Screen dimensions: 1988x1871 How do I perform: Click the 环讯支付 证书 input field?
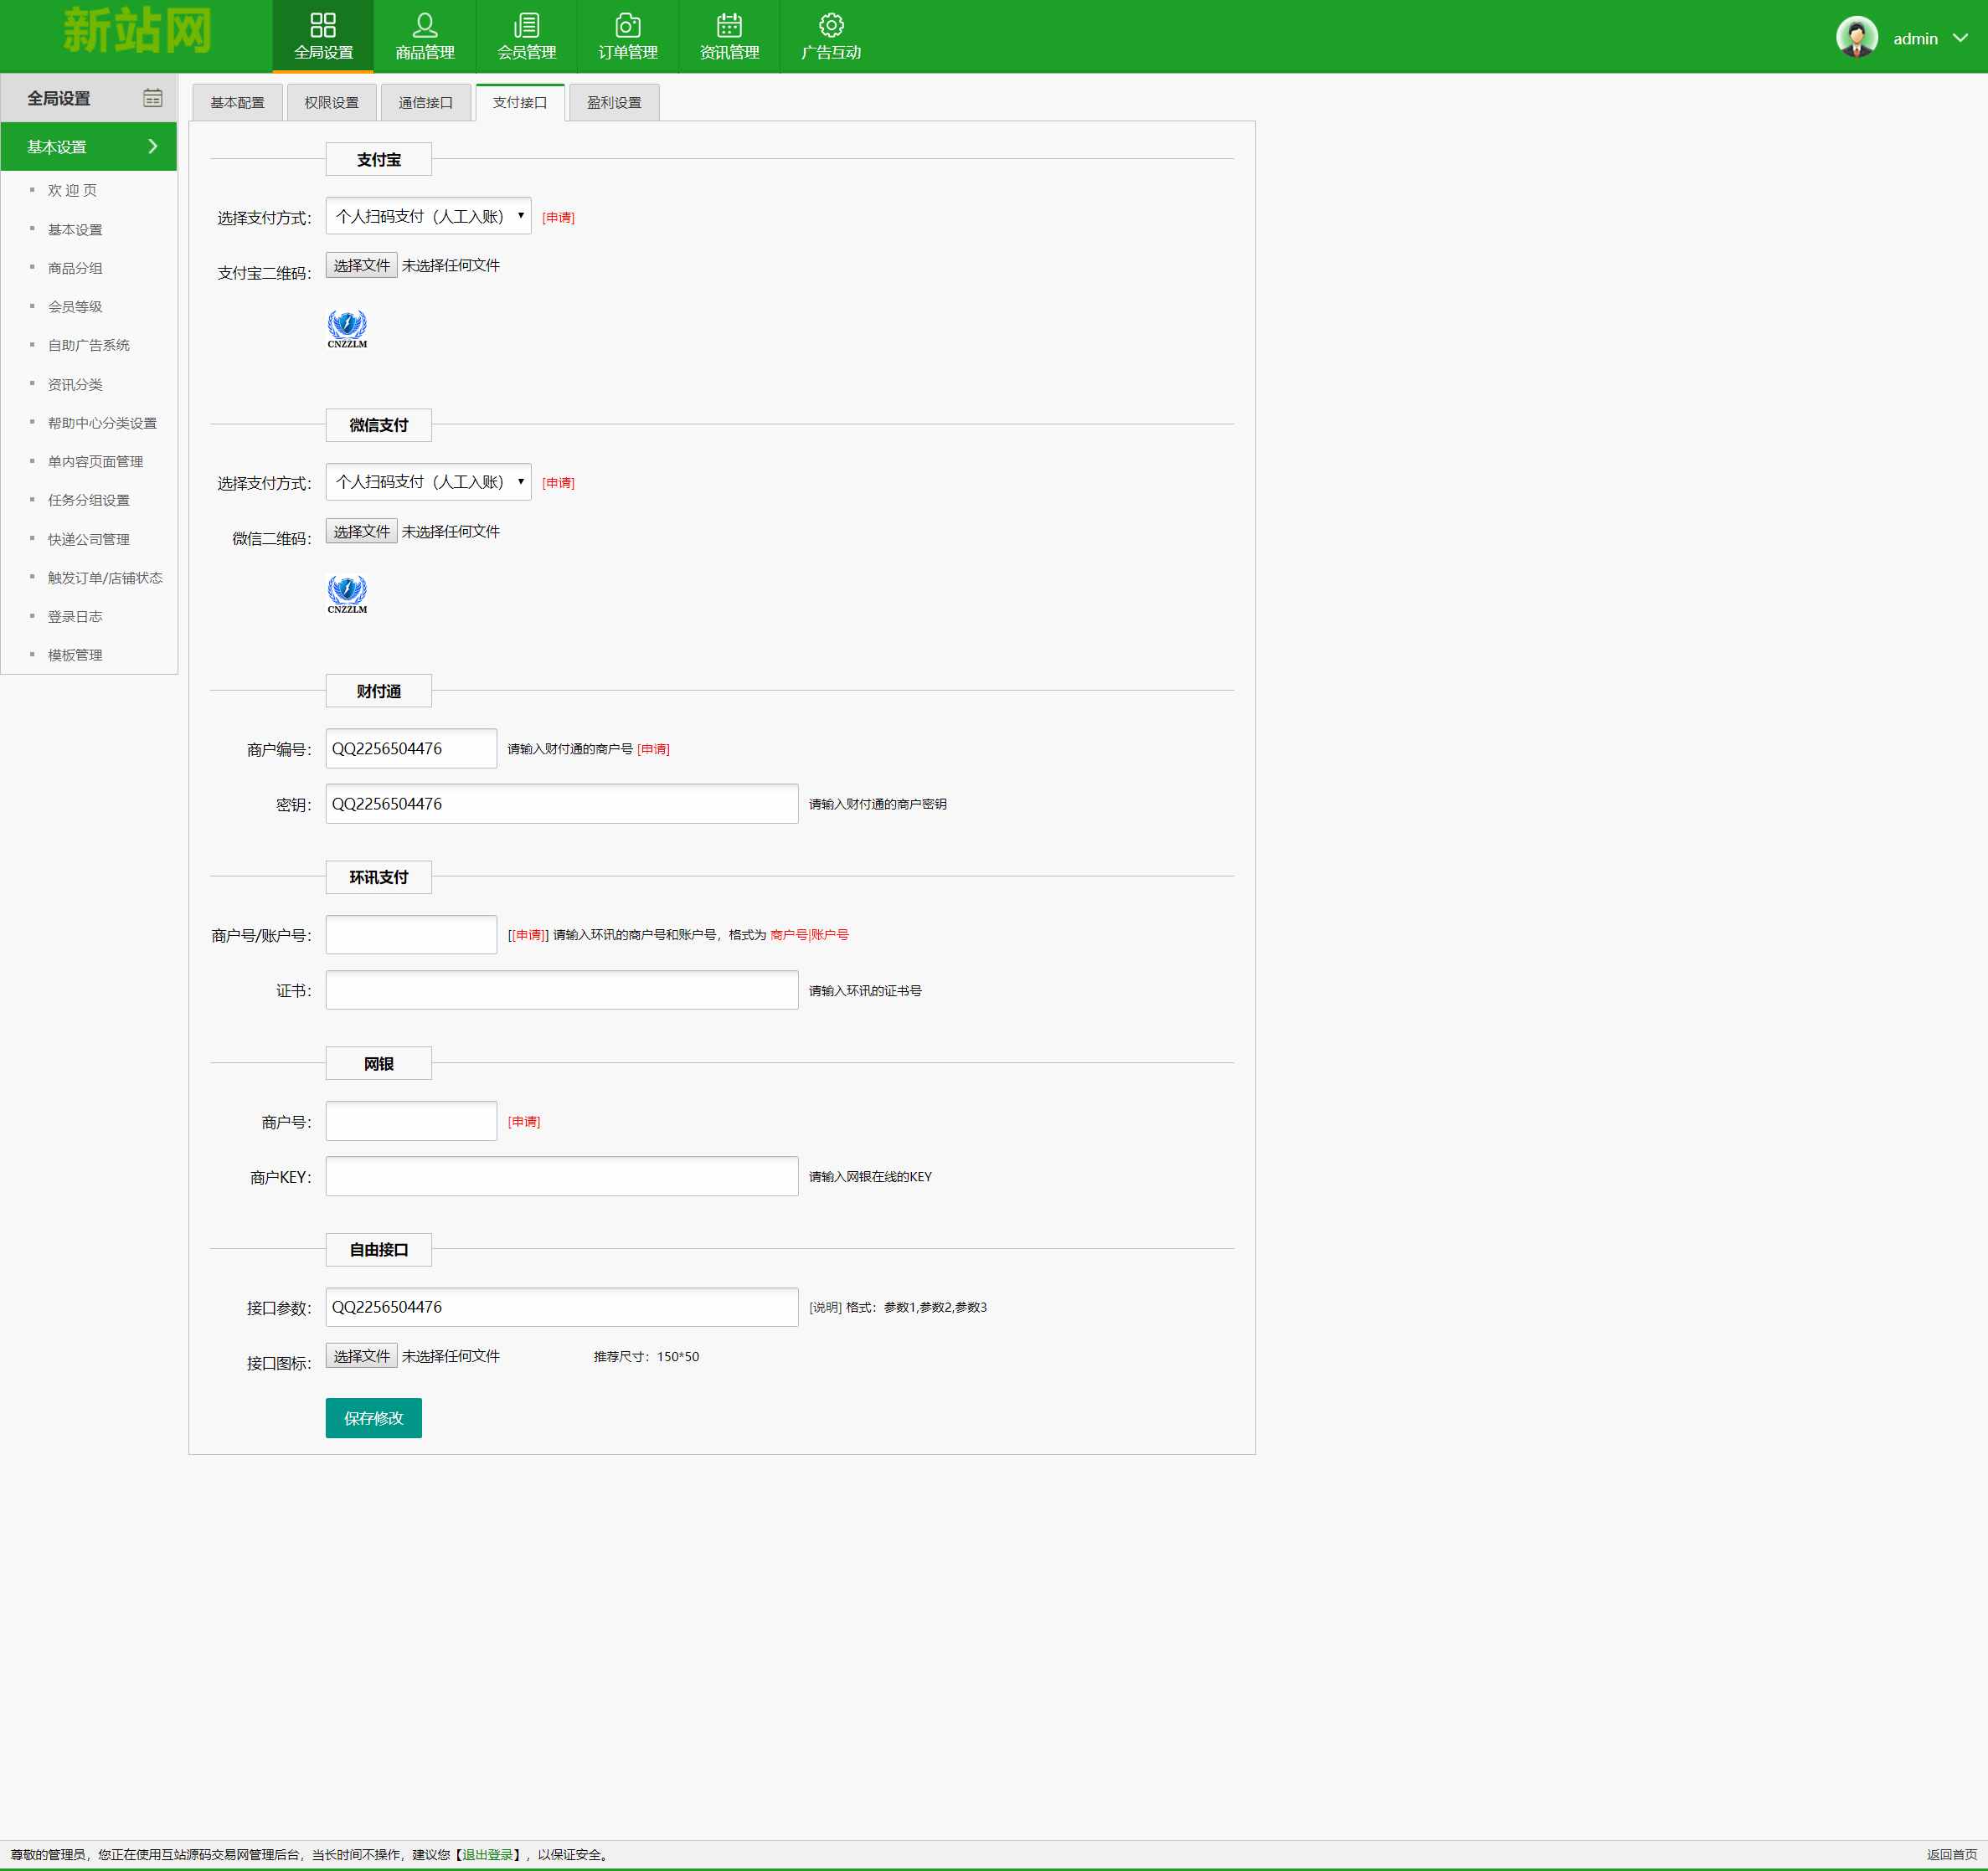(x=561, y=989)
